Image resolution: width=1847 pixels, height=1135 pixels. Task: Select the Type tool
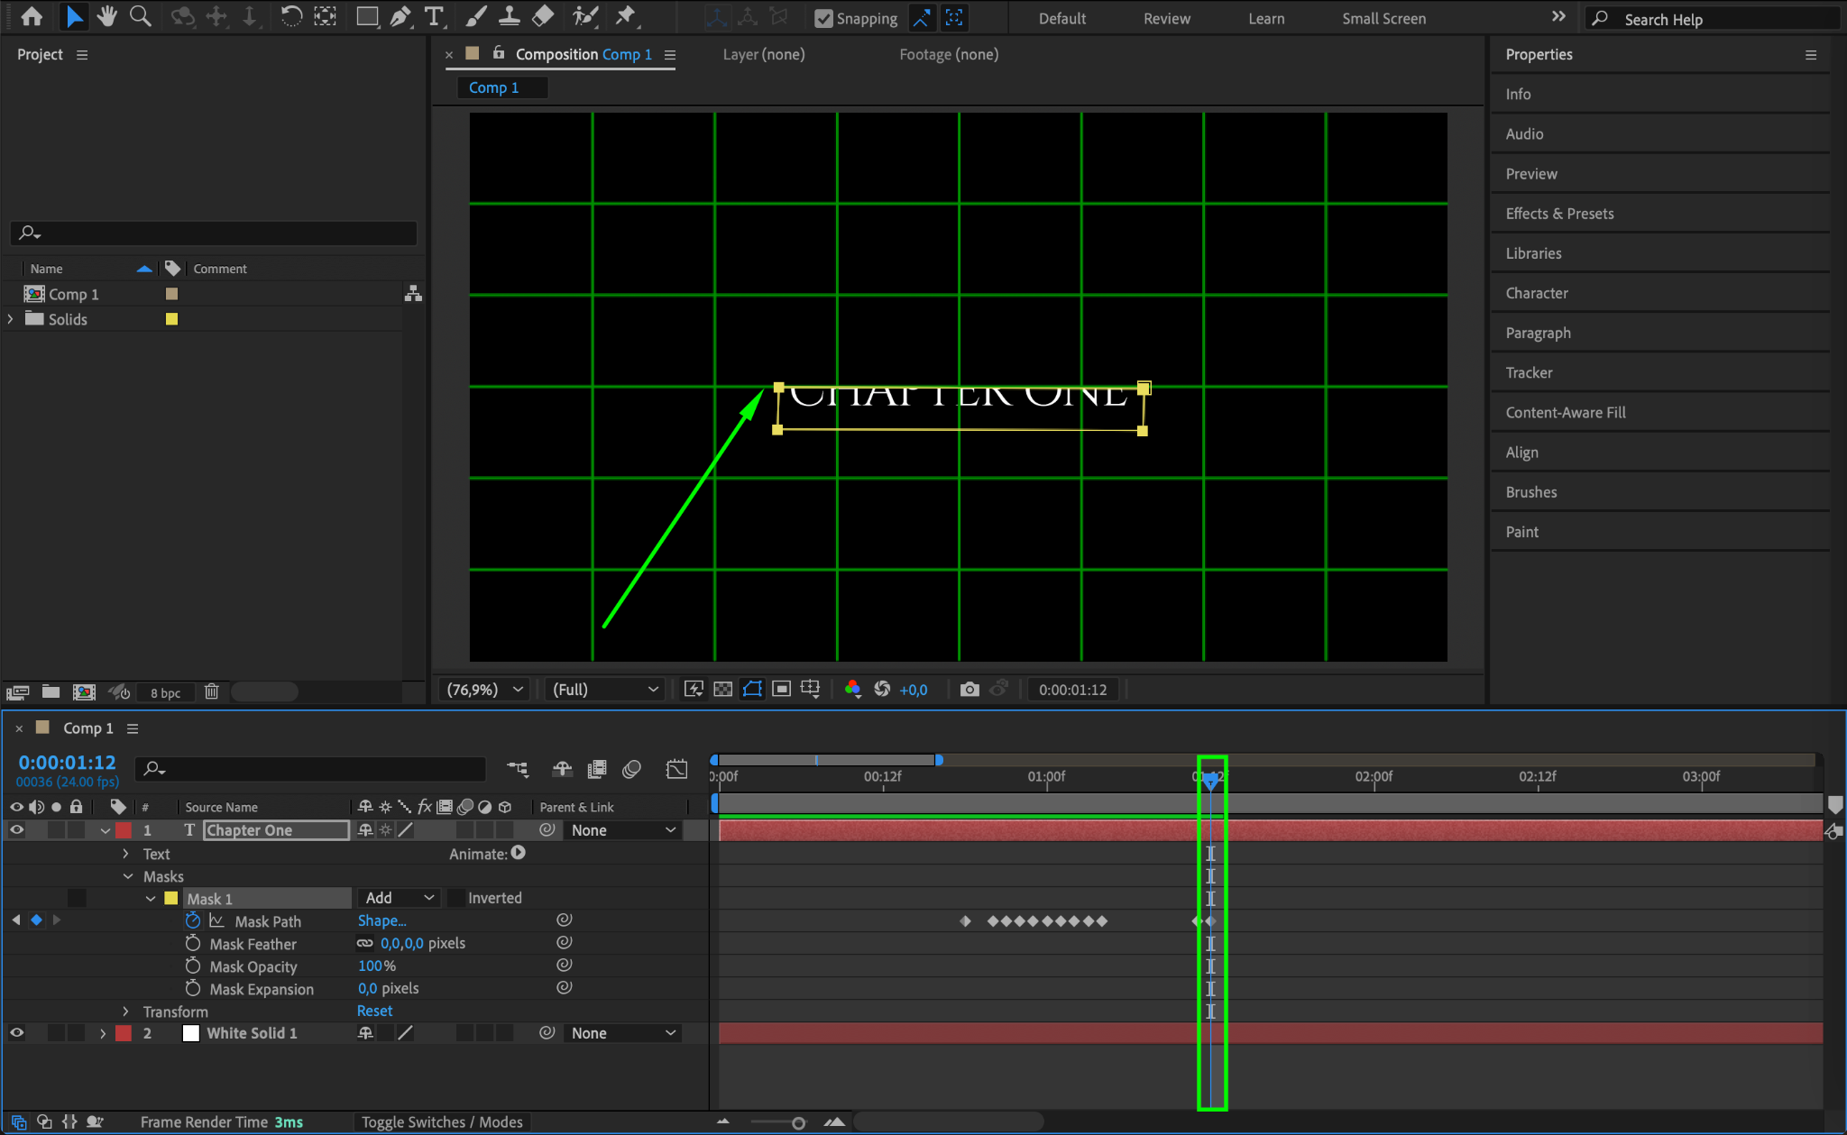point(434,16)
